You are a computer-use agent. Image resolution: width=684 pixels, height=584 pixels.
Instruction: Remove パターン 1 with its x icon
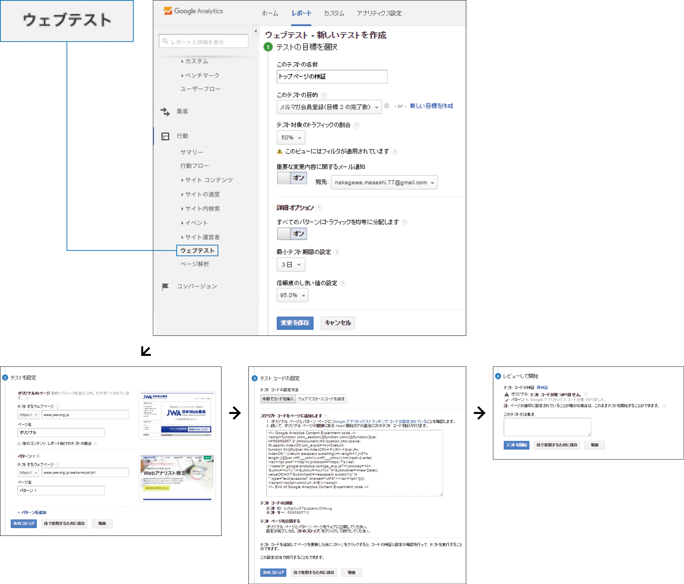coord(38,456)
